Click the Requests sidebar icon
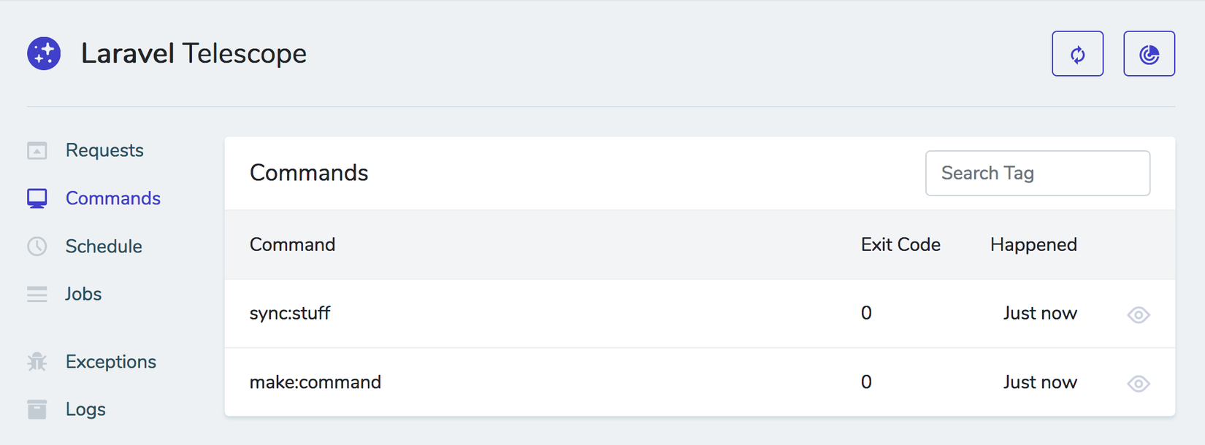Image resolution: width=1205 pixels, height=445 pixels. coord(37,150)
